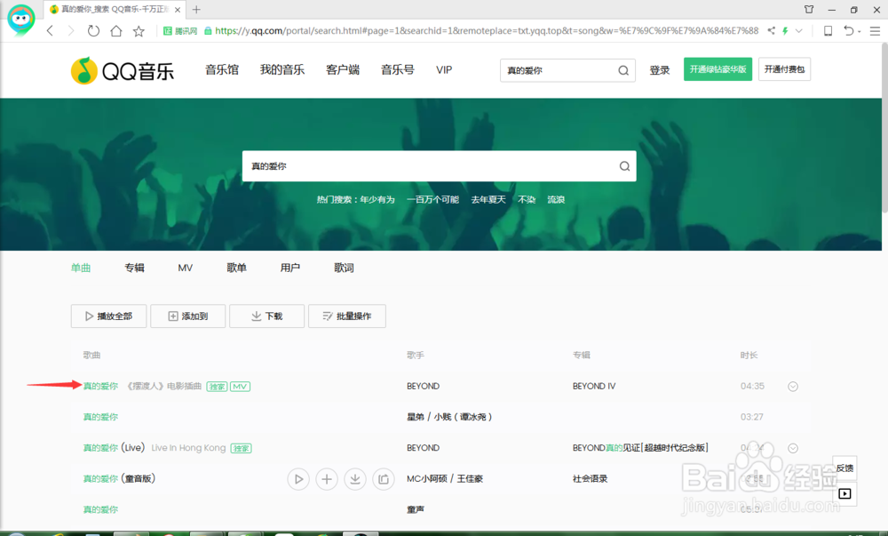Click the browser undo-close icon

click(x=848, y=30)
